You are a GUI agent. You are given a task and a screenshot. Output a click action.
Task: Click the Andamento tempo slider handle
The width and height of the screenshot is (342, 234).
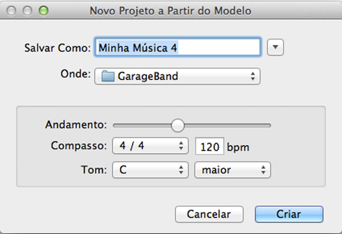click(x=178, y=126)
